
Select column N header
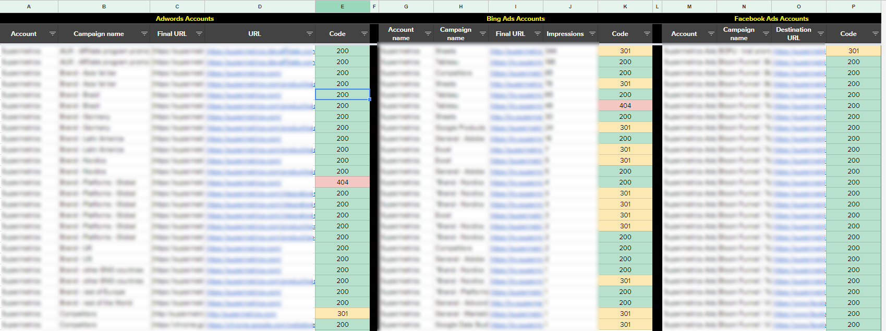tap(744, 7)
